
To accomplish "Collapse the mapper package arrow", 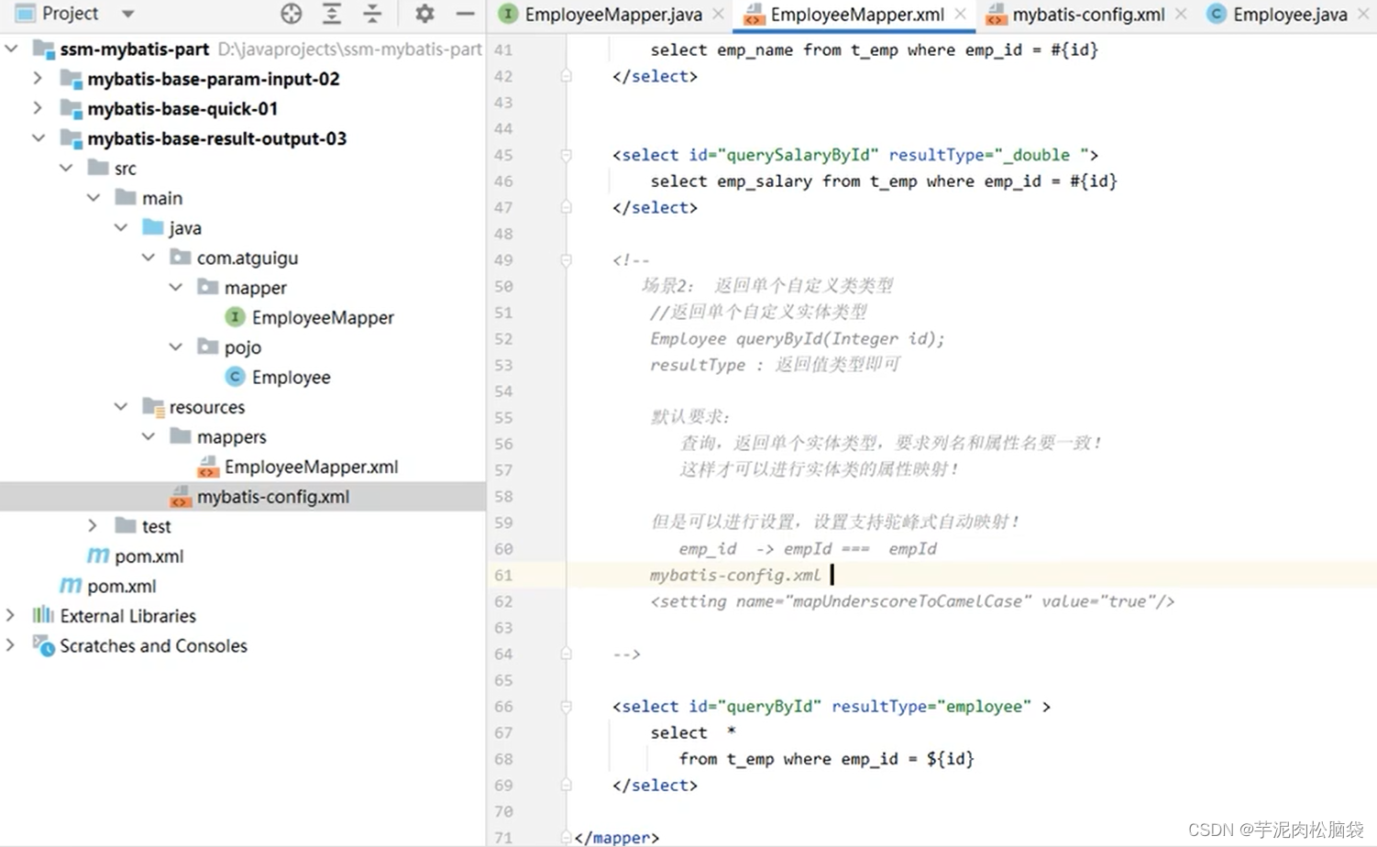I will point(176,287).
